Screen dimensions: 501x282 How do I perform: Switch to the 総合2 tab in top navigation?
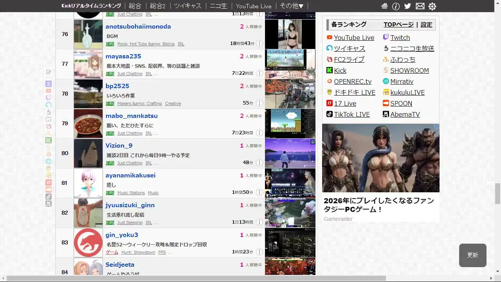click(x=158, y=6)
